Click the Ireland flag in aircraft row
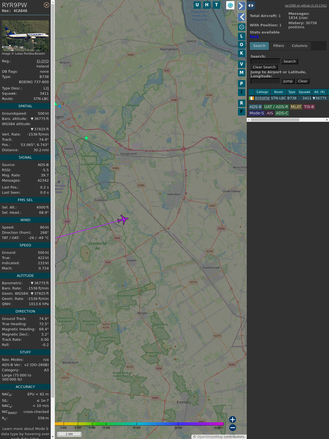The height and width of the screenshot is (439, 329). [251, 98]
